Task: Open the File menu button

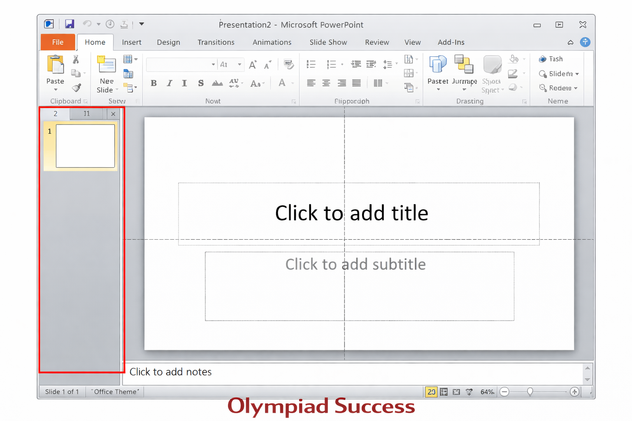Action: [x=58, y=42]
